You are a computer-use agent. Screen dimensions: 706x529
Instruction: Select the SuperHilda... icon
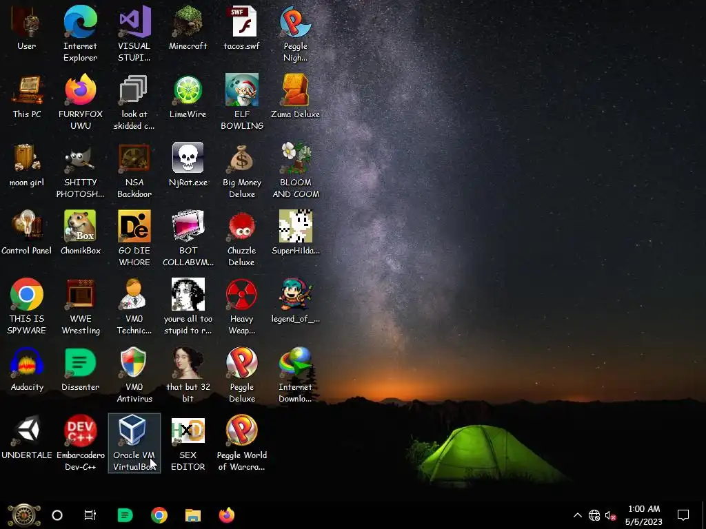coord(295,233)
